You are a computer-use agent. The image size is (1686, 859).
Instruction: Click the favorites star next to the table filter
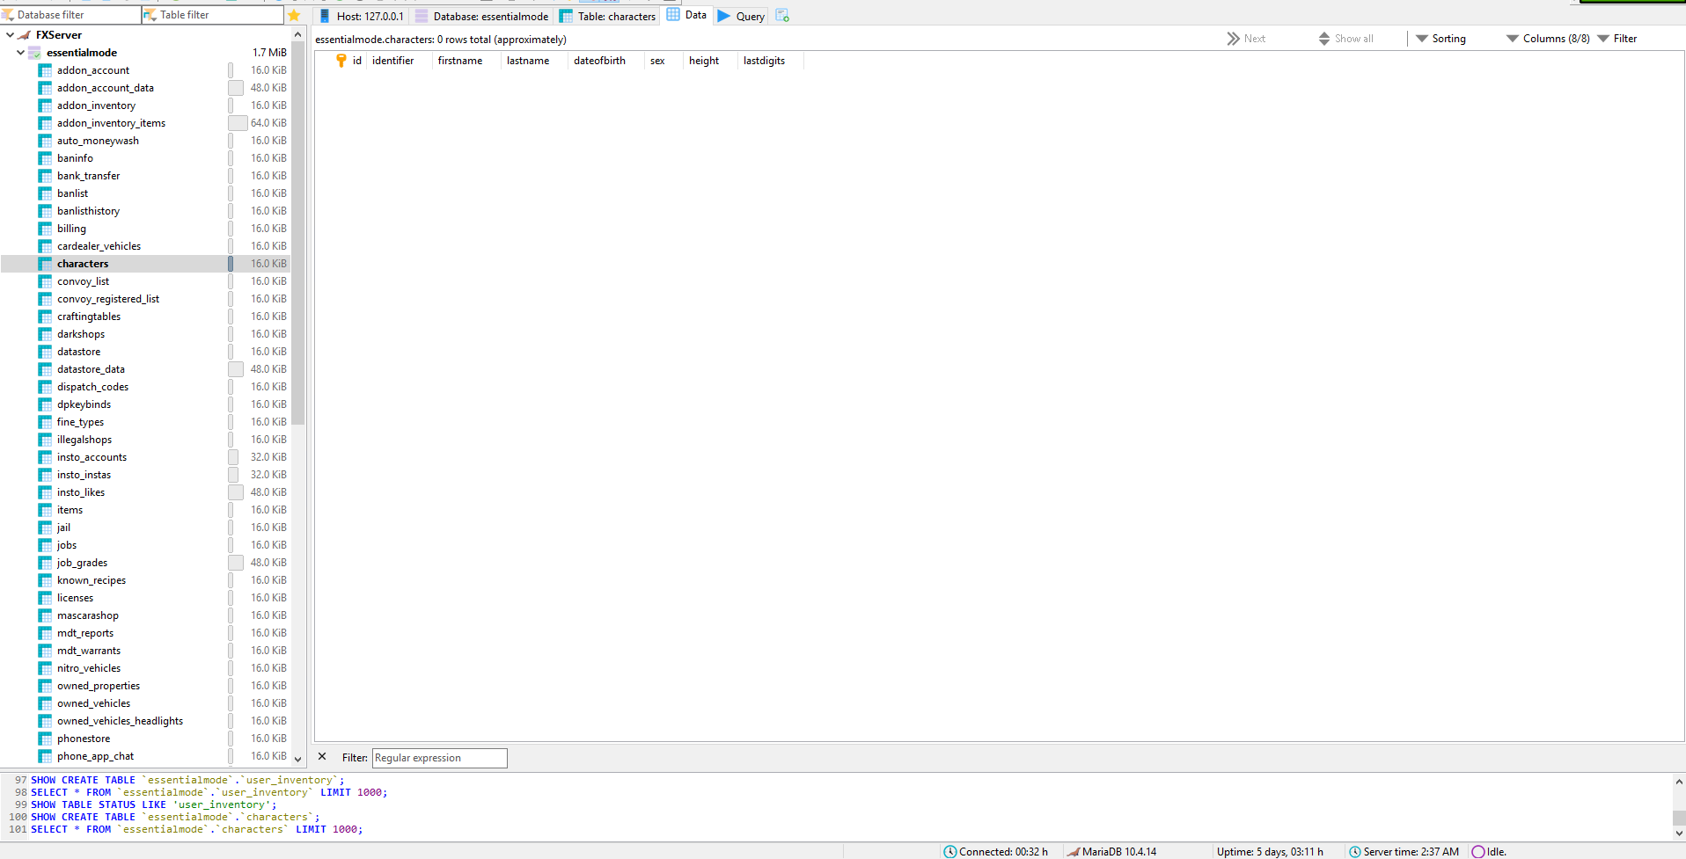pos(293,15)
